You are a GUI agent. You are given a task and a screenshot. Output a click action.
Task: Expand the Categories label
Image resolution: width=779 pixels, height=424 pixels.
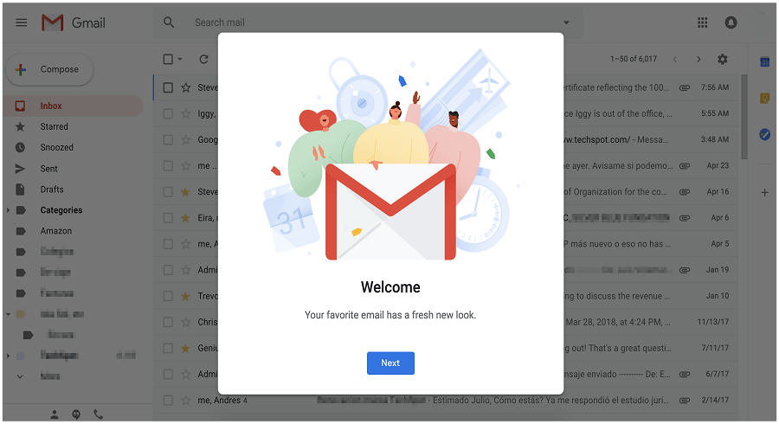click(8, 210)
